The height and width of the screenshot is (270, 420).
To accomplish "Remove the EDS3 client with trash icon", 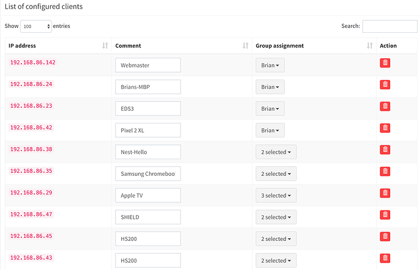I will tap(385, 106).
